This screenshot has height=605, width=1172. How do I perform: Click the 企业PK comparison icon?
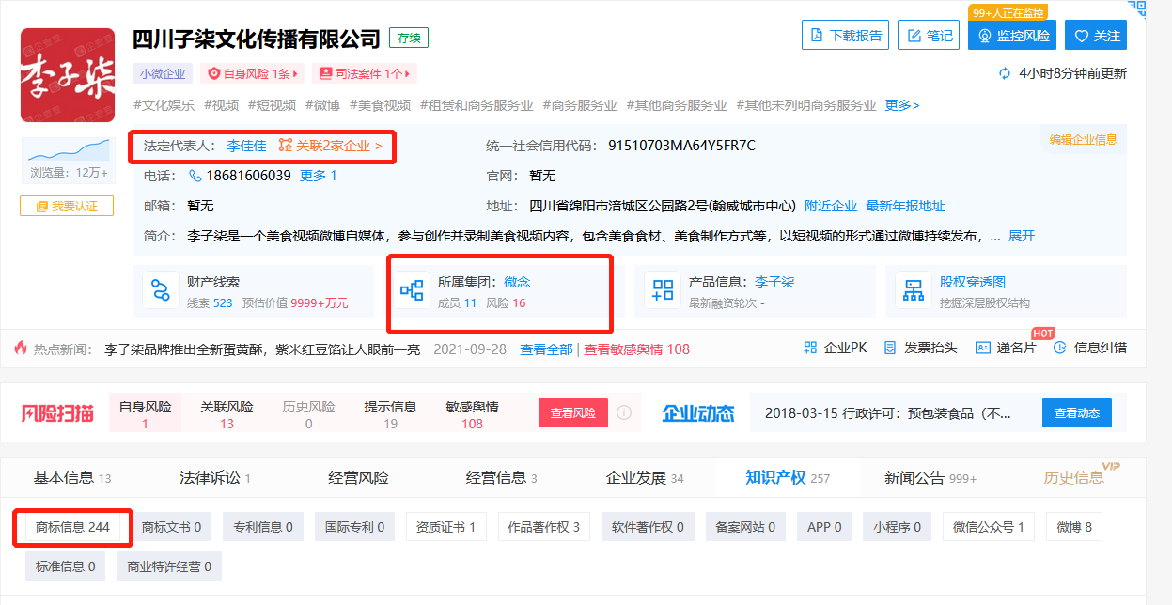(811, 347)
